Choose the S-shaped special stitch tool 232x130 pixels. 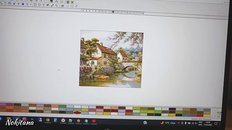coord(27,4)
